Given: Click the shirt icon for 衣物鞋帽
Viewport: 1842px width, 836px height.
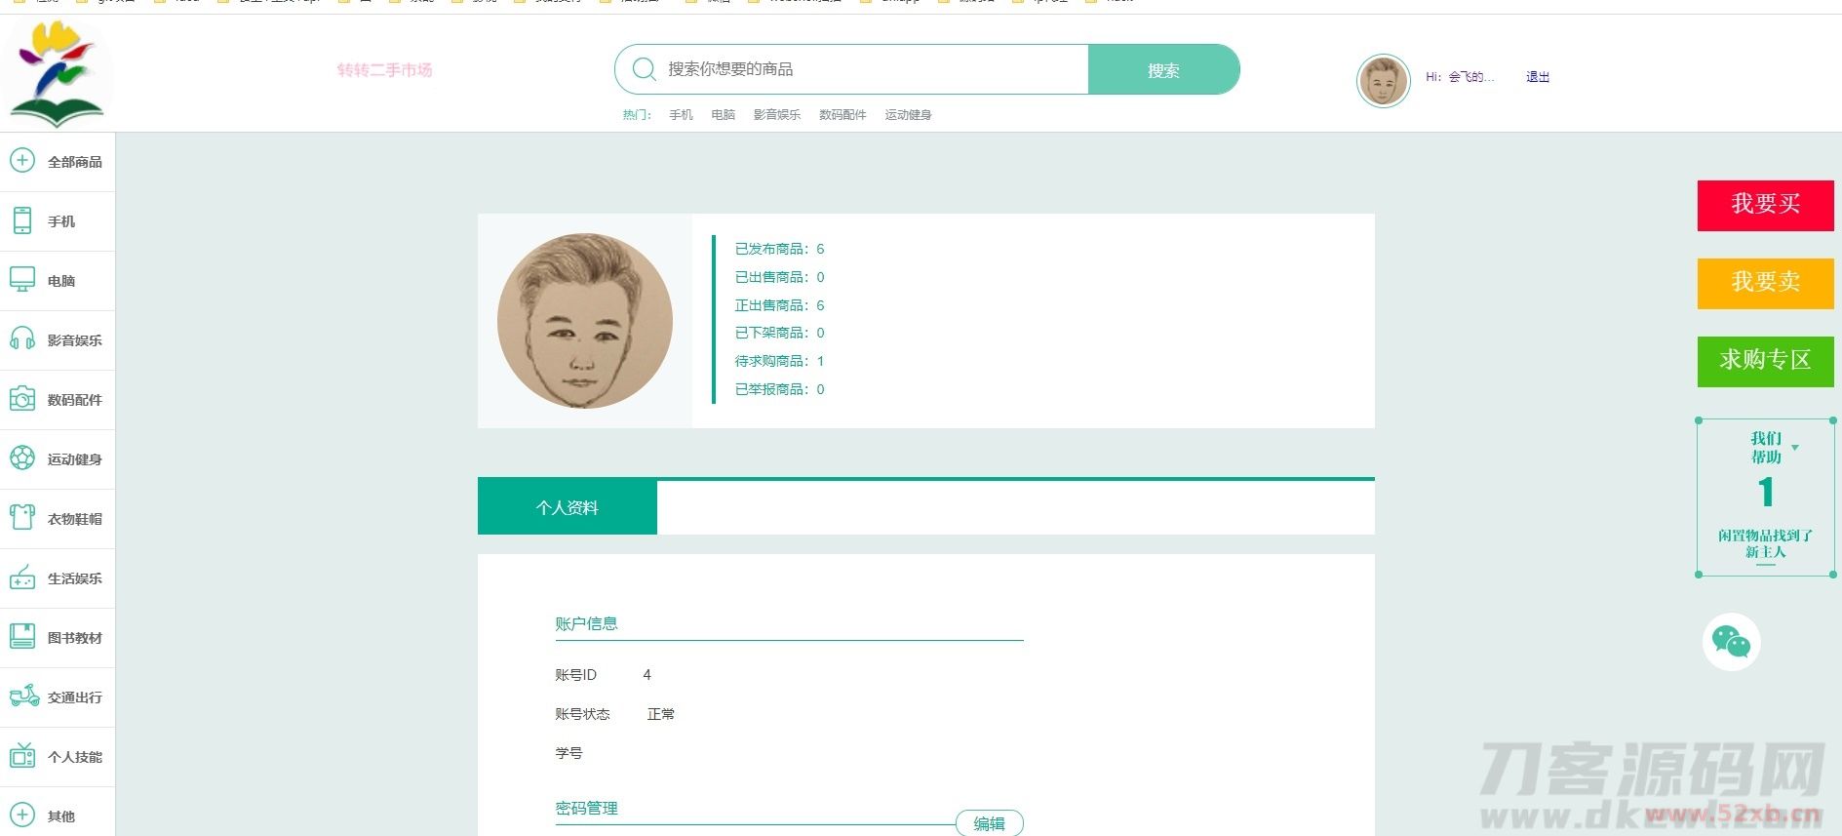Looking at the screenshot, I should coord(22,518).
